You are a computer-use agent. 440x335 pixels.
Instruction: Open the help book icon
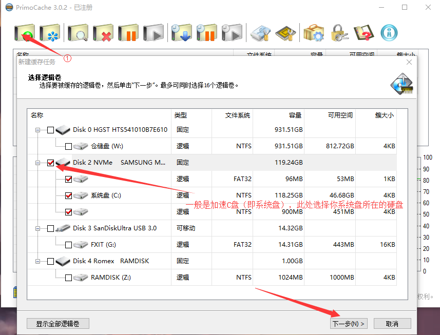point(364,33)
